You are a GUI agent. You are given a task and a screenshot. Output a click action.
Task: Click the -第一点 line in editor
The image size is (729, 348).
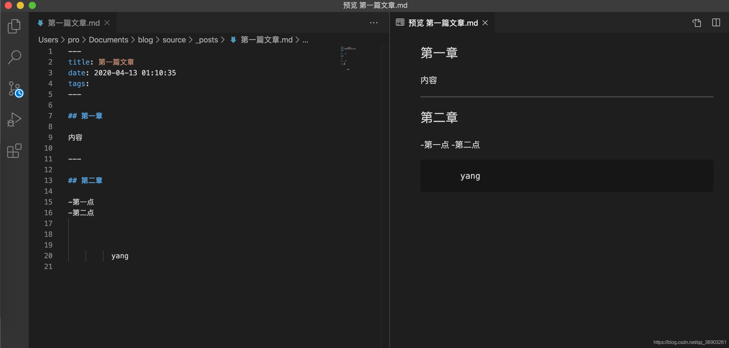coord(81,202)
